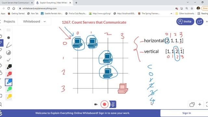Start recording with the red record button

pyautogui.click(x=104, y=104)
